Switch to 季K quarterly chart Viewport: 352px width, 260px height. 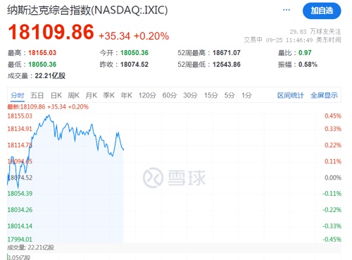[108, 95]
